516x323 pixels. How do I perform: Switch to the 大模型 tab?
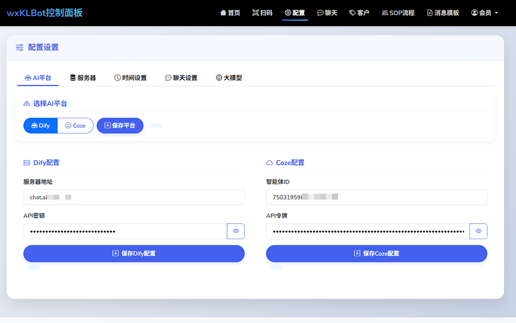(x=229, y=77)
